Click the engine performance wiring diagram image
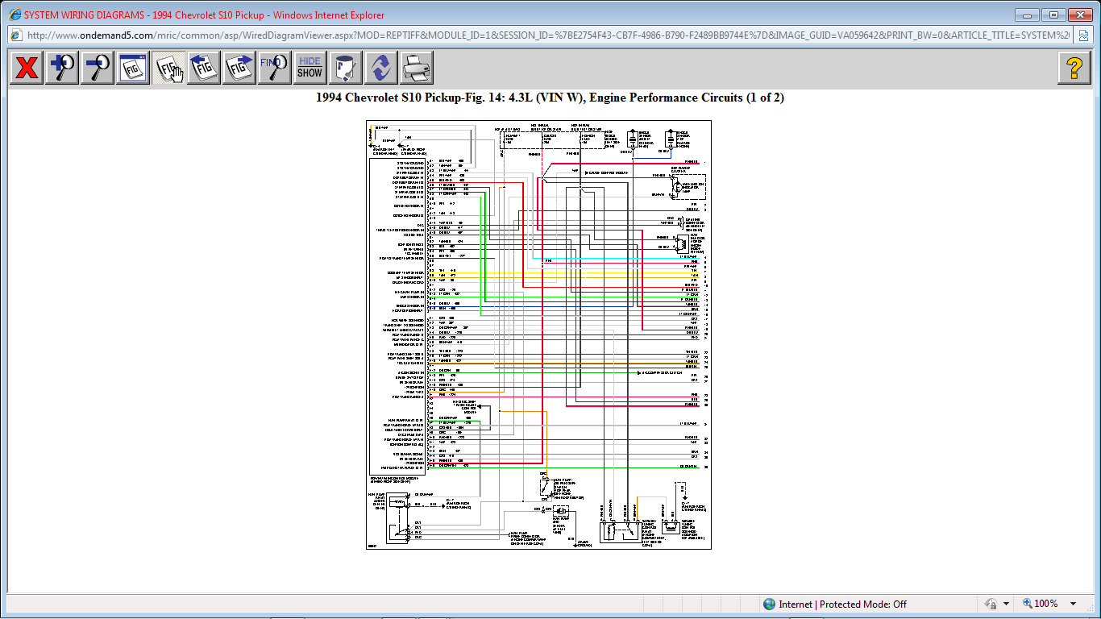The image size is (1101, 619). pos(539,334)
